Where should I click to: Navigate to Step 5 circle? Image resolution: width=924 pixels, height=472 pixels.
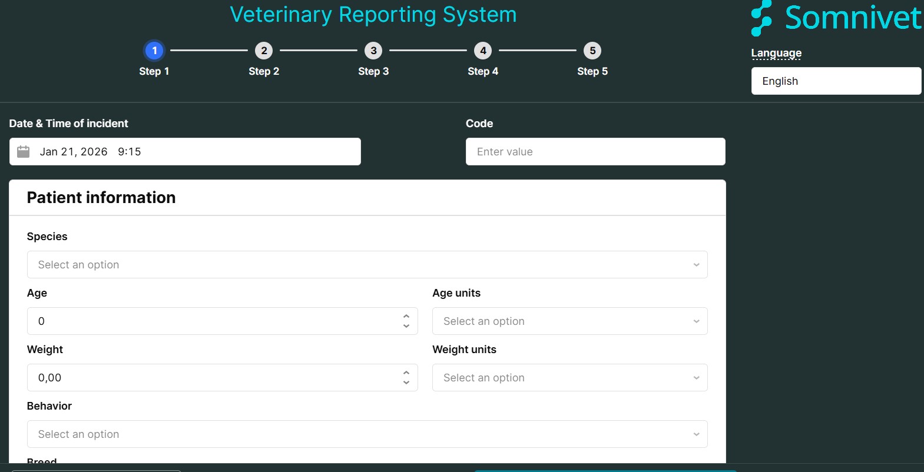[x=592, y=51]
